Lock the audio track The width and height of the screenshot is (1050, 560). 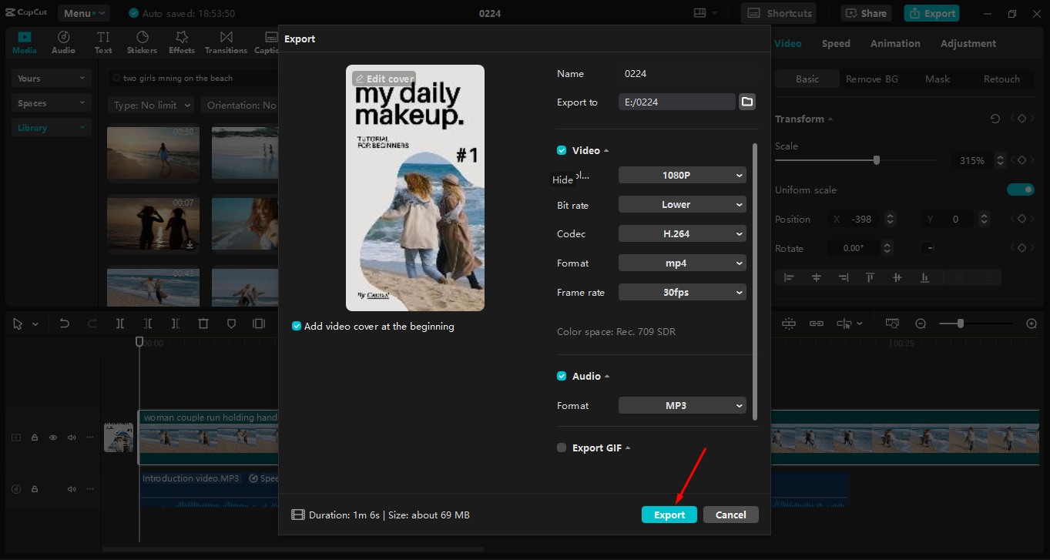35,489
